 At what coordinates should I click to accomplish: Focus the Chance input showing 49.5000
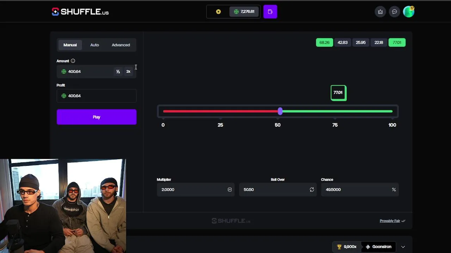pos(360,189)
